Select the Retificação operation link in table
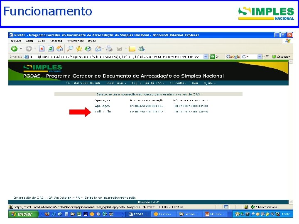299x224 pixels. pos(102,112)
